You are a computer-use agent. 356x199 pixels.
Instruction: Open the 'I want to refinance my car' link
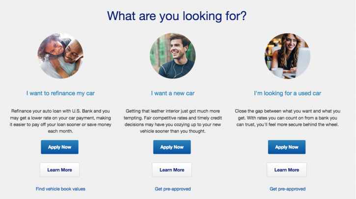click(60, 93)
